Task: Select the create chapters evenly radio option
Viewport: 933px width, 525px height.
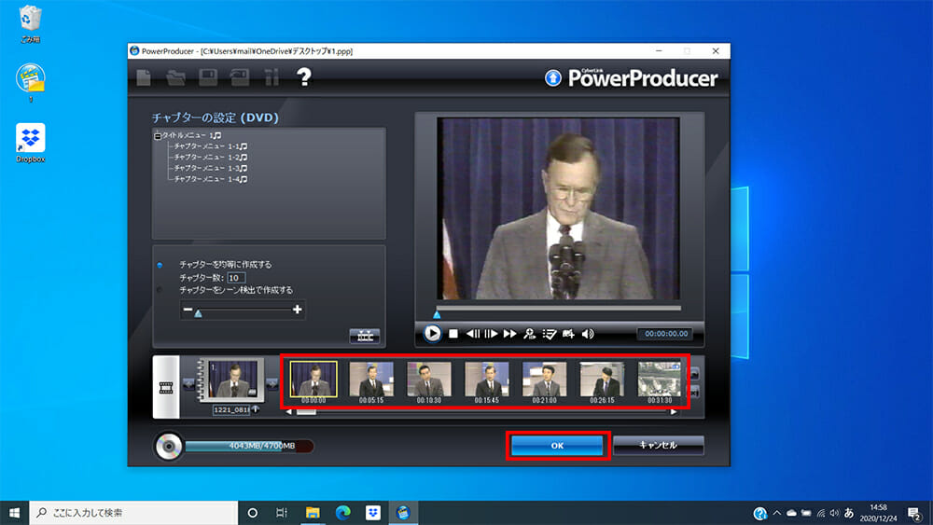Action: coord(160,265)
